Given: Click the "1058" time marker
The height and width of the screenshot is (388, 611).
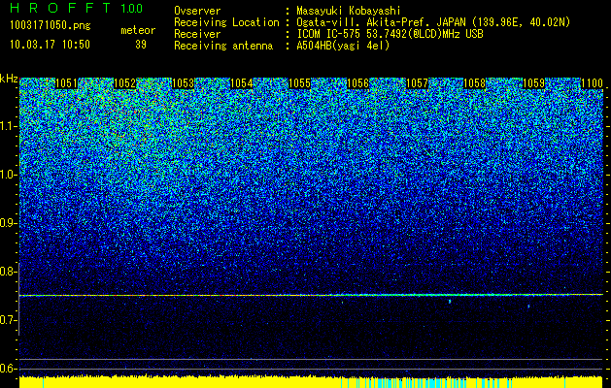Looking at the screenshot, I should 475,83.
